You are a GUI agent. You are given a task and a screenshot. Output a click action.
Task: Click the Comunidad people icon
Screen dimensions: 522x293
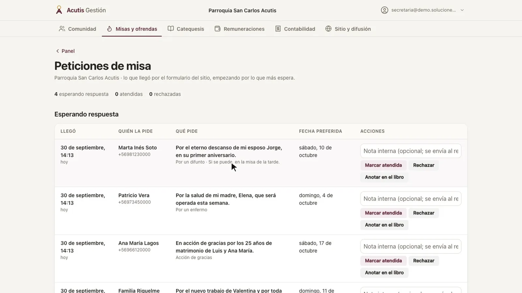coord(62,29)
